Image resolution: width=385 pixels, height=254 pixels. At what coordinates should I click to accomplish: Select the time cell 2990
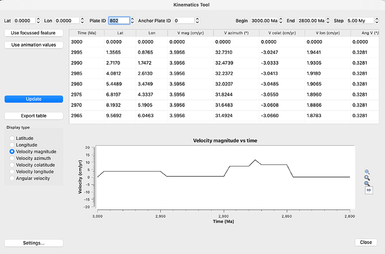tap(86, 63)
